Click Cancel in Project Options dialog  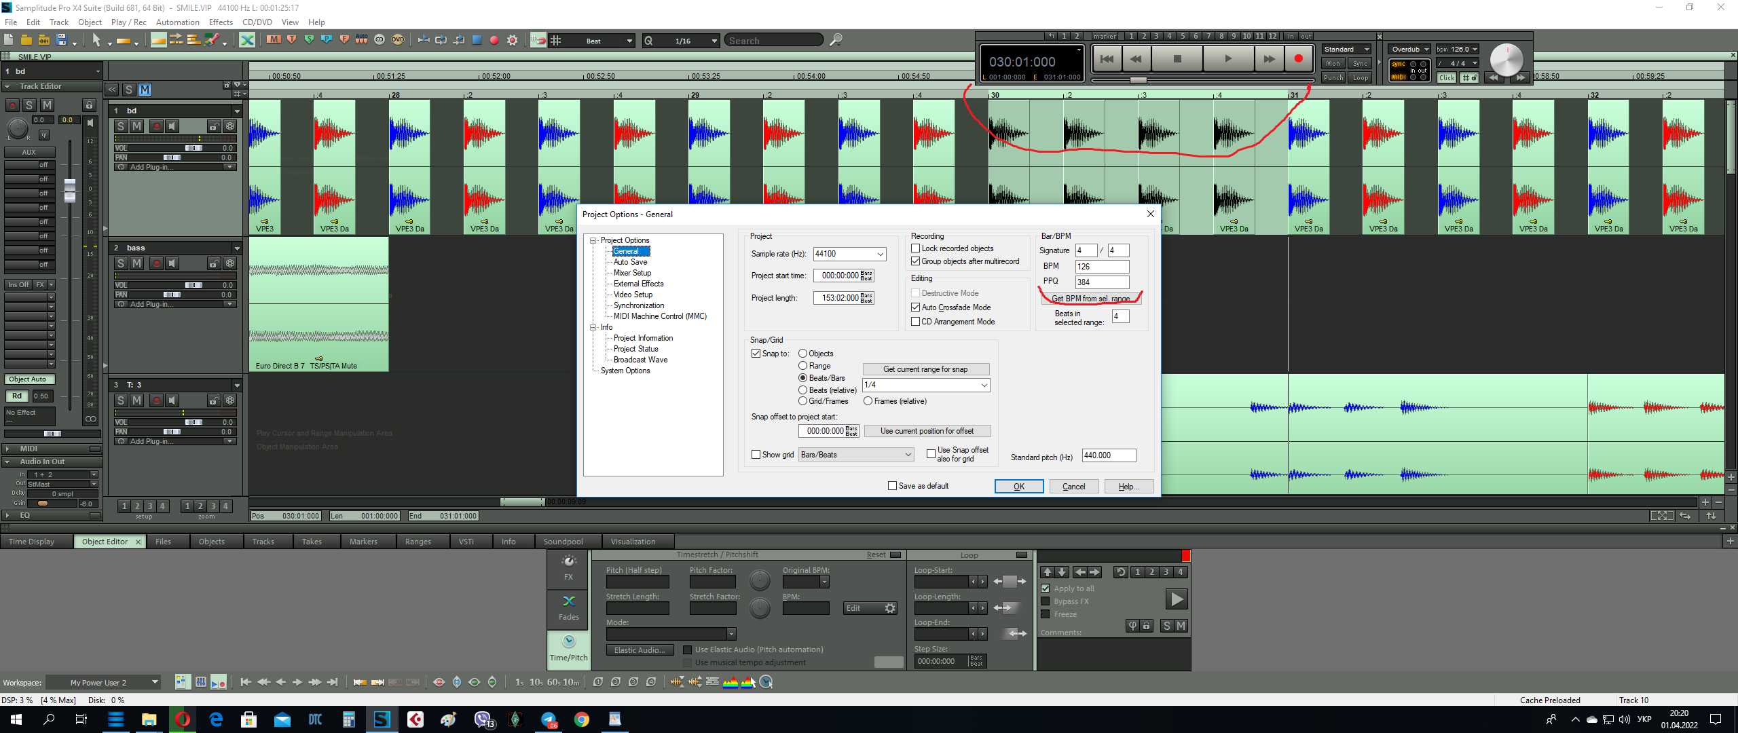coord(1074,487)
